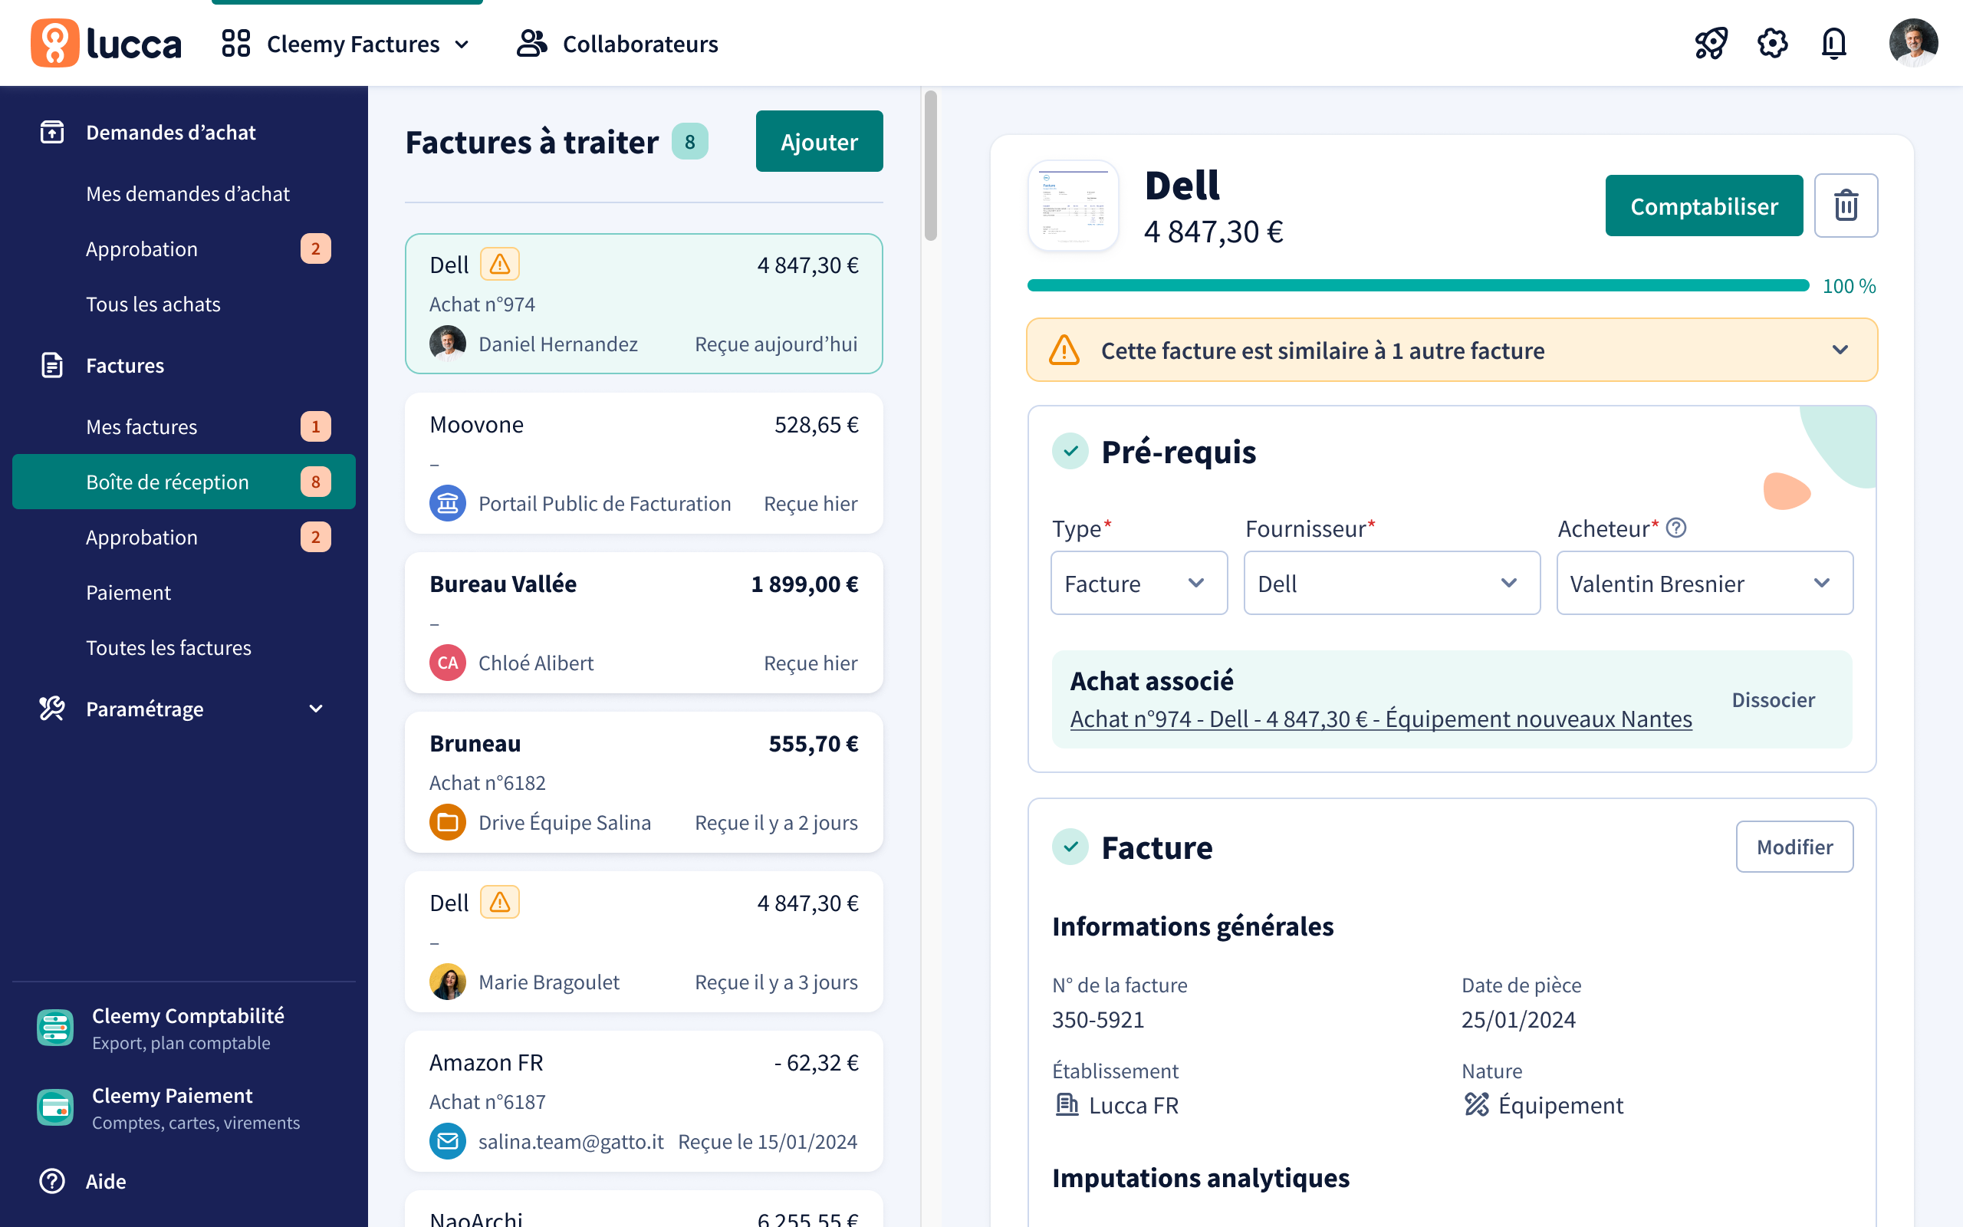The width and height of the screenshot is (1963, 1227).
Task: Open linked Achat n°974 purchase link
Action: (1380, 719)
